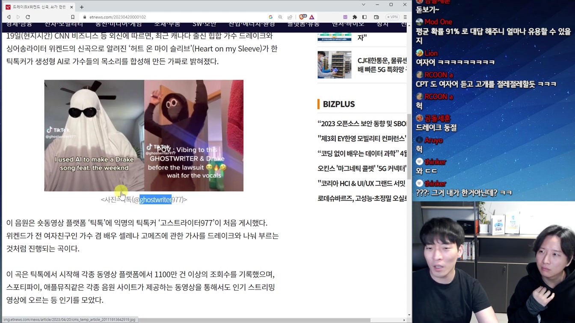Click the browser forward arrow
The height and width of the screenshot is (323, 575).
(x=18, y=17)
